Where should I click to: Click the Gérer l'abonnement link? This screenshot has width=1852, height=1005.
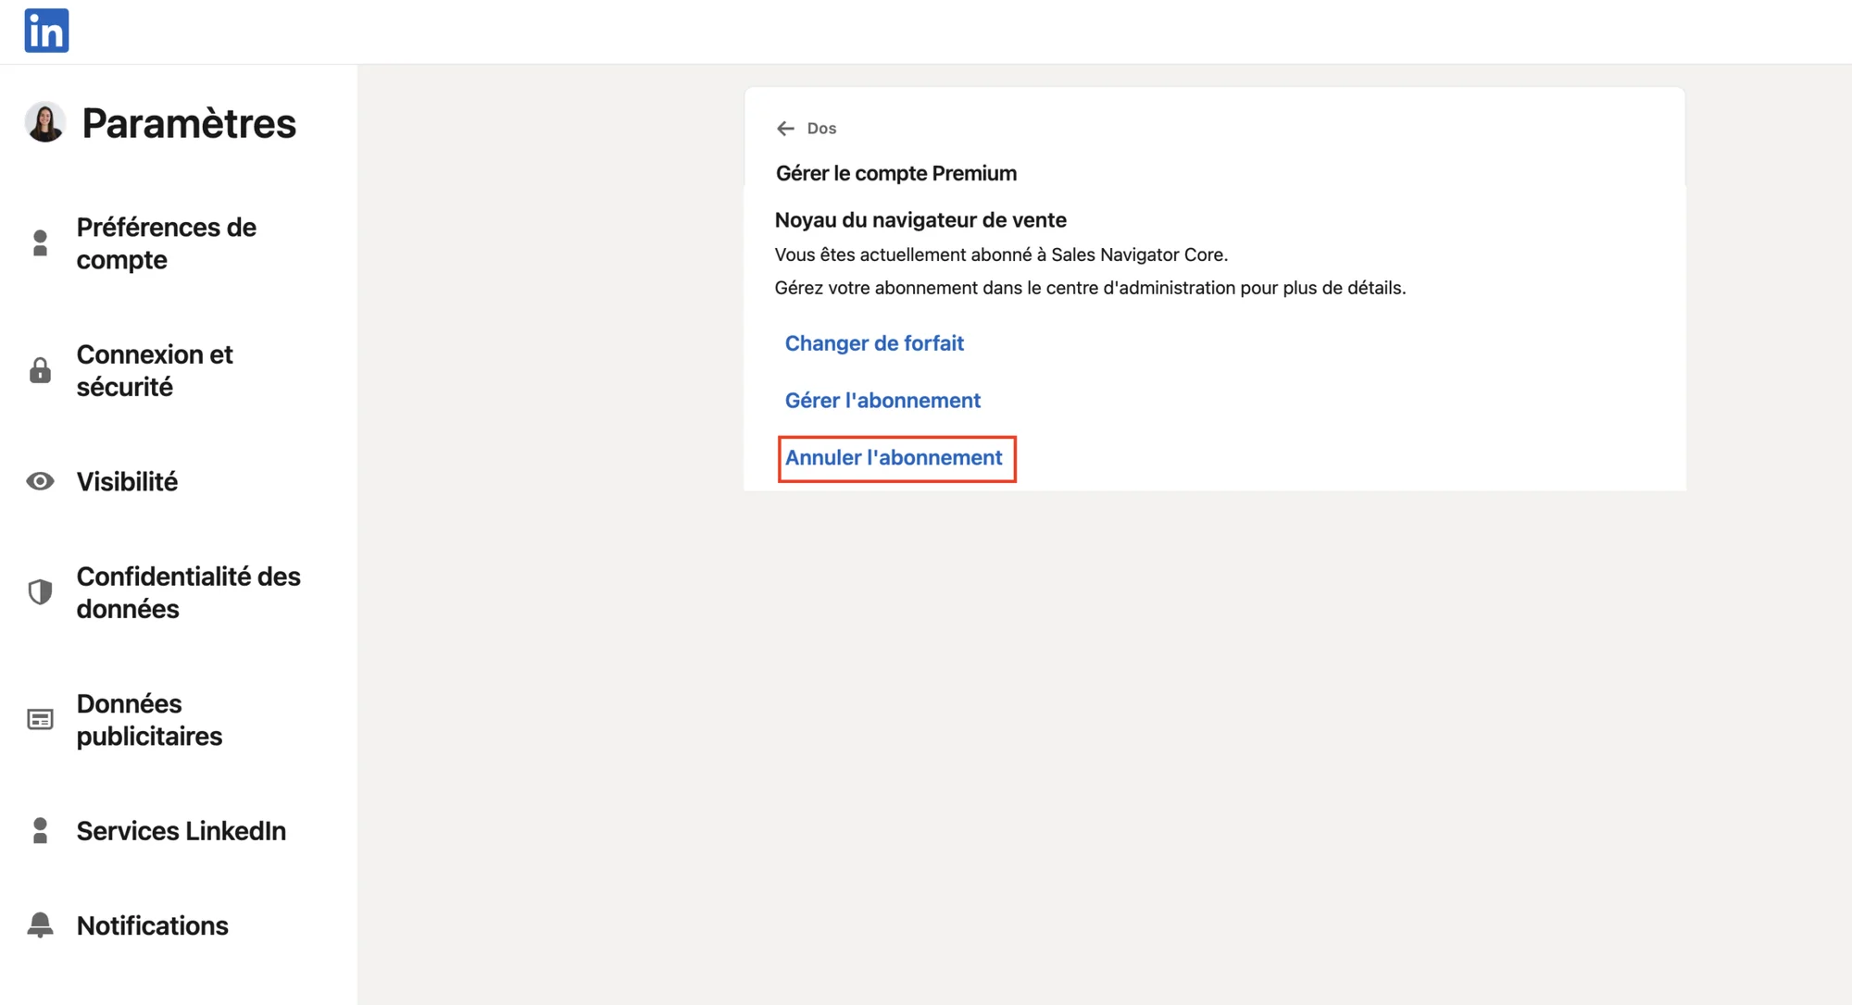click(x=882, y=401)
